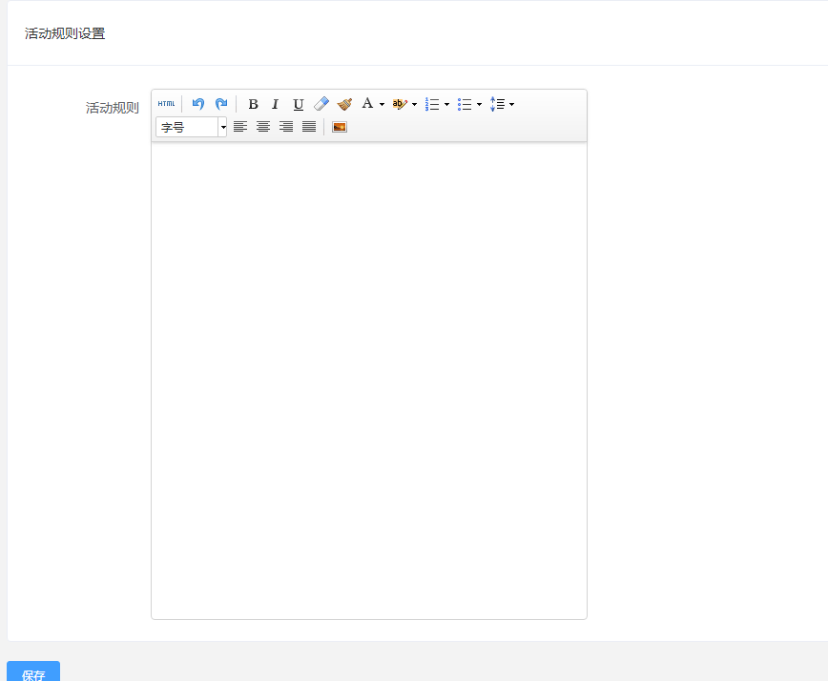Justify the text alignment
Viewport: 828px width, 681px height.
point(309,127)
